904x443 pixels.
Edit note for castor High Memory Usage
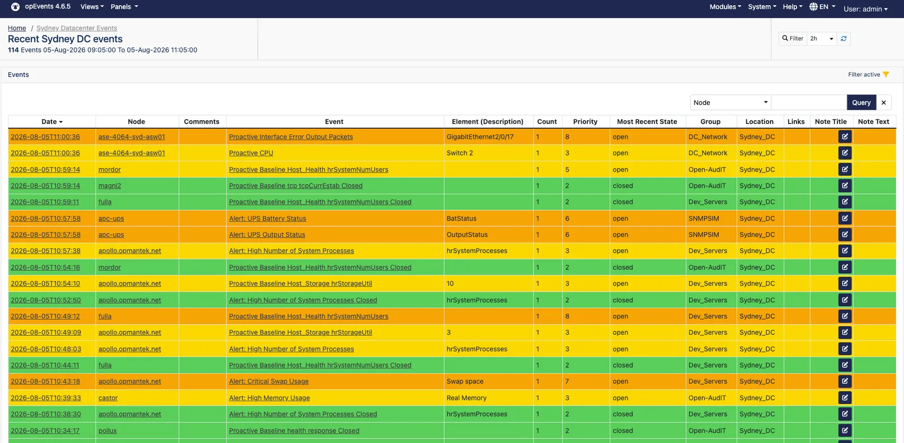(845, 398)
